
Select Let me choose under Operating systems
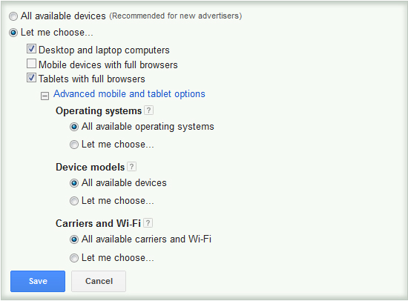click(x=74, y=145)
